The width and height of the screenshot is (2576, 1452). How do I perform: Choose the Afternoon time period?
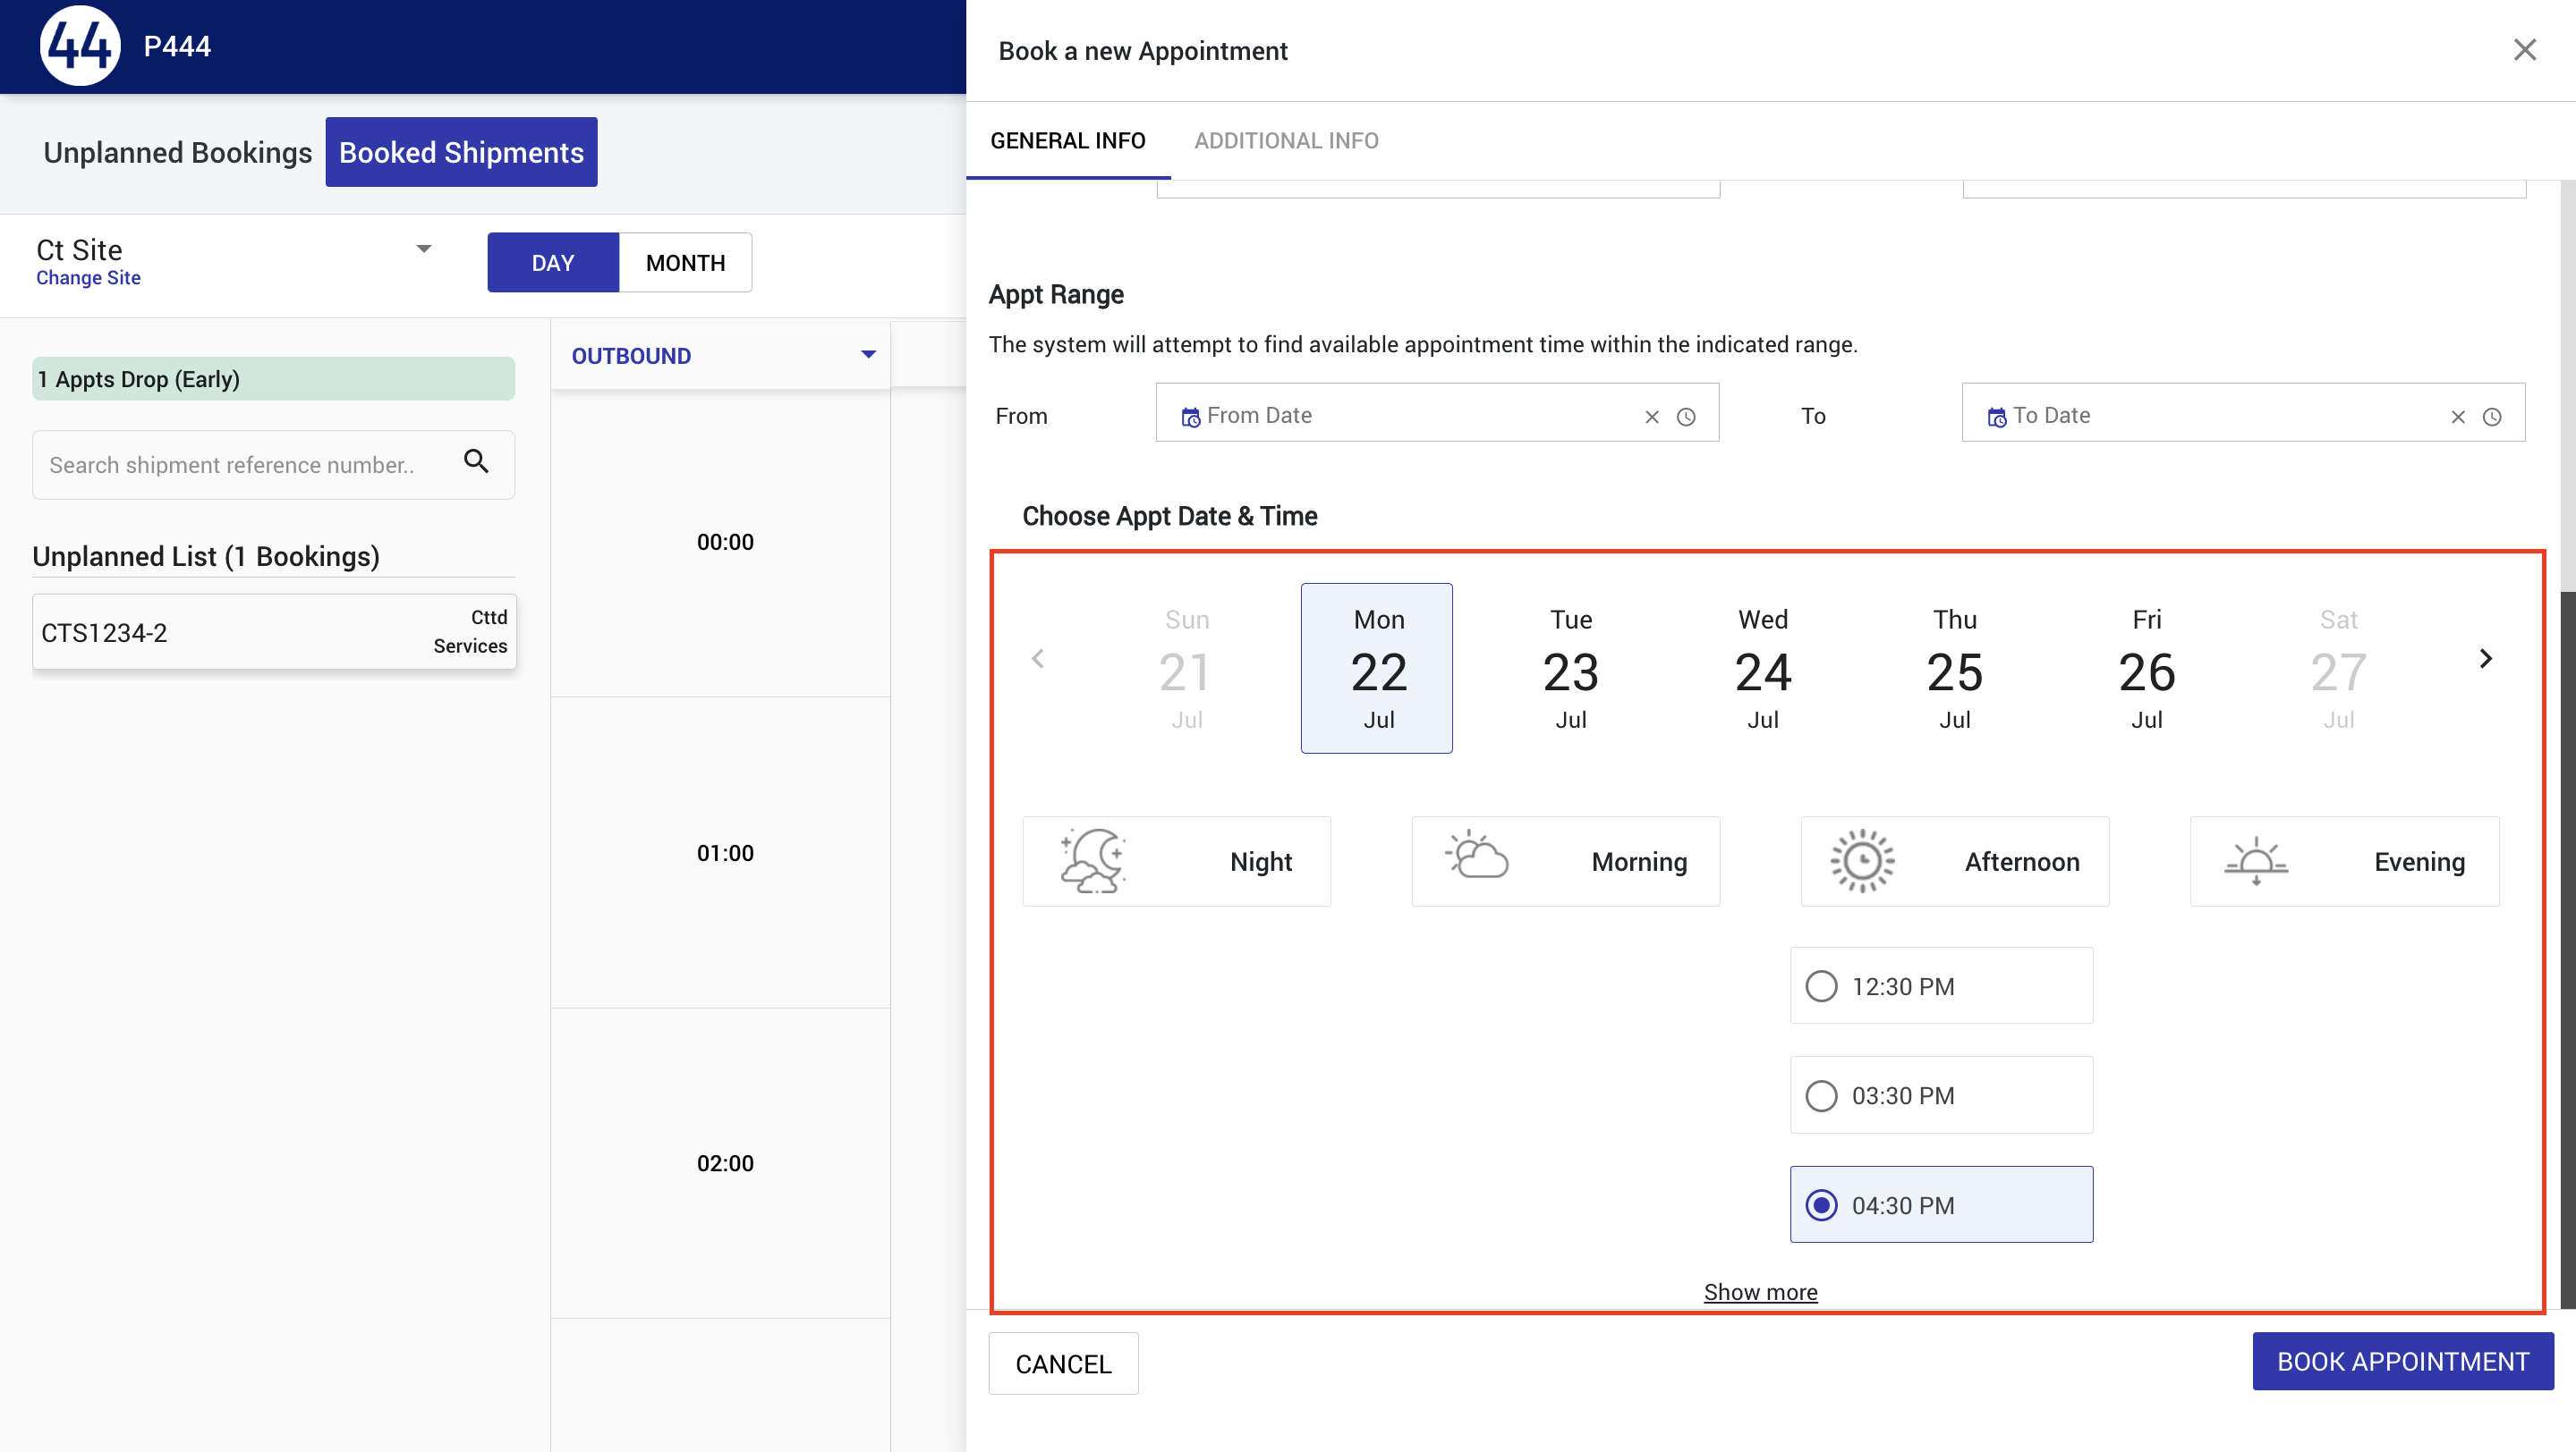1954,861
